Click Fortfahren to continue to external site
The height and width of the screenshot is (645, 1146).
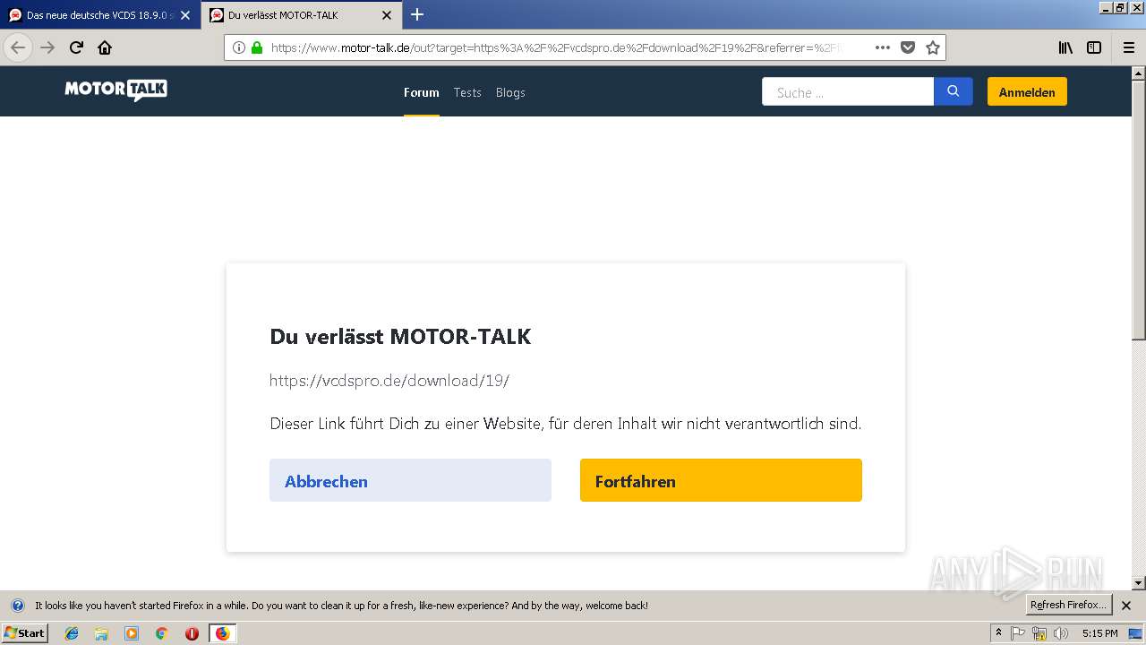tap(721, 480)
